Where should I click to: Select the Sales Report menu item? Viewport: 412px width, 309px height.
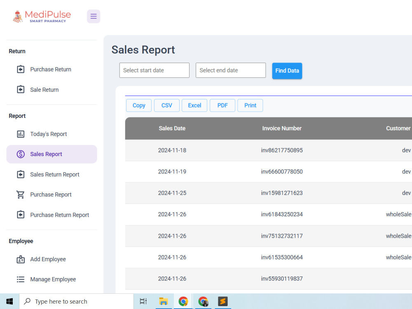pyautogui.click(x=52, y=154)
